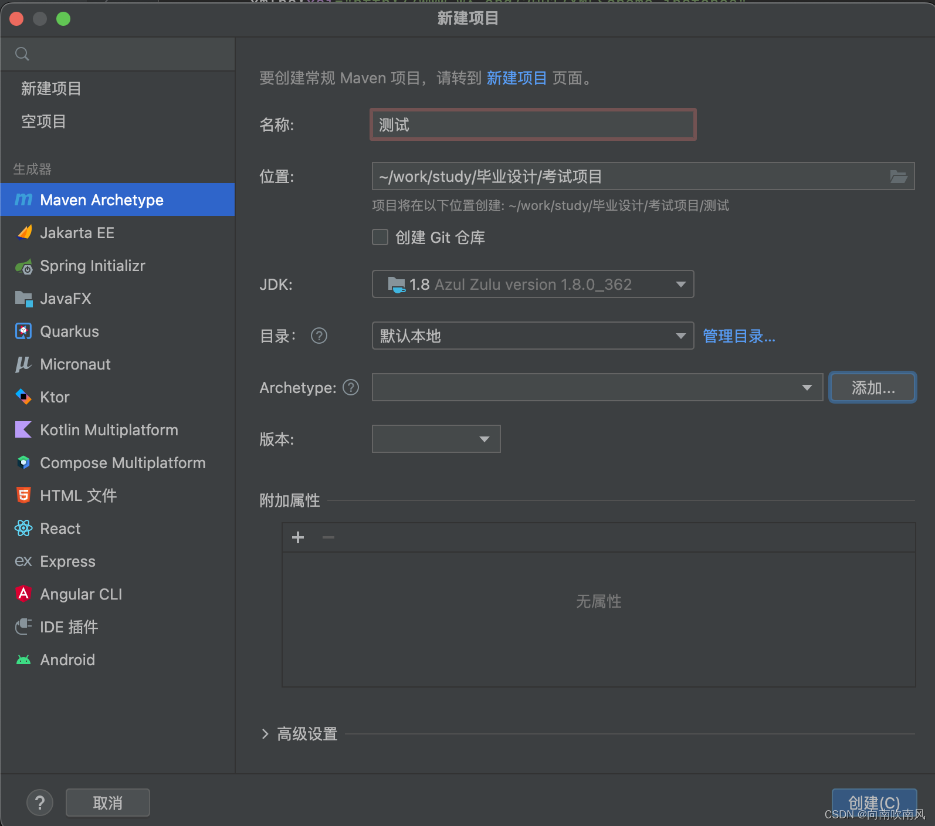Enable the 创建 Git 仓库 checkbox

(x=380, y=237)
